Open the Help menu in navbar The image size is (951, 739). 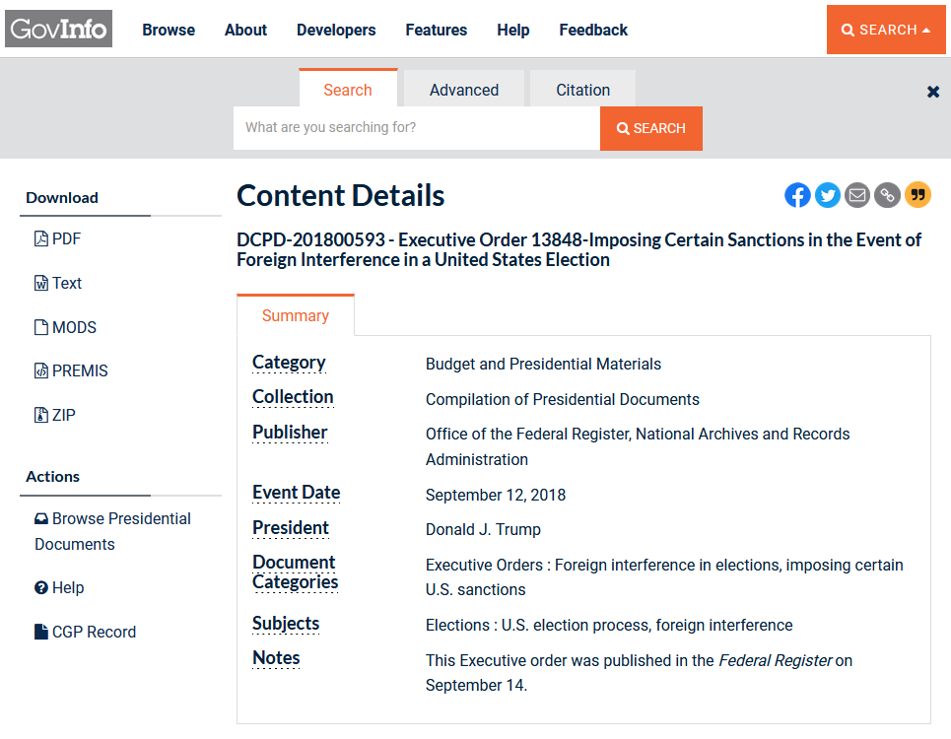point(513,30)
